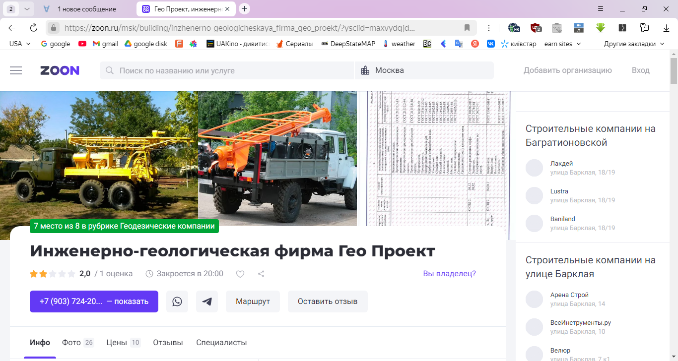Click Оставить отзыв button

328,301
